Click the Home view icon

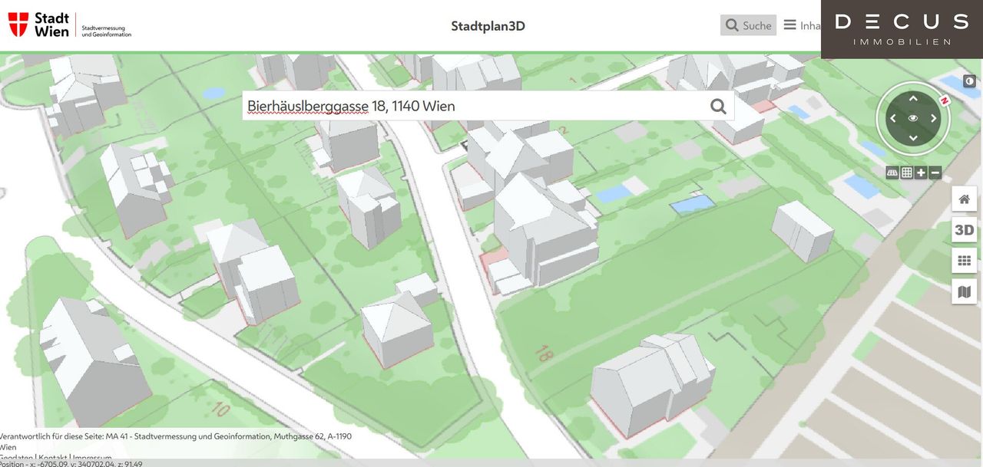(964, 199)
